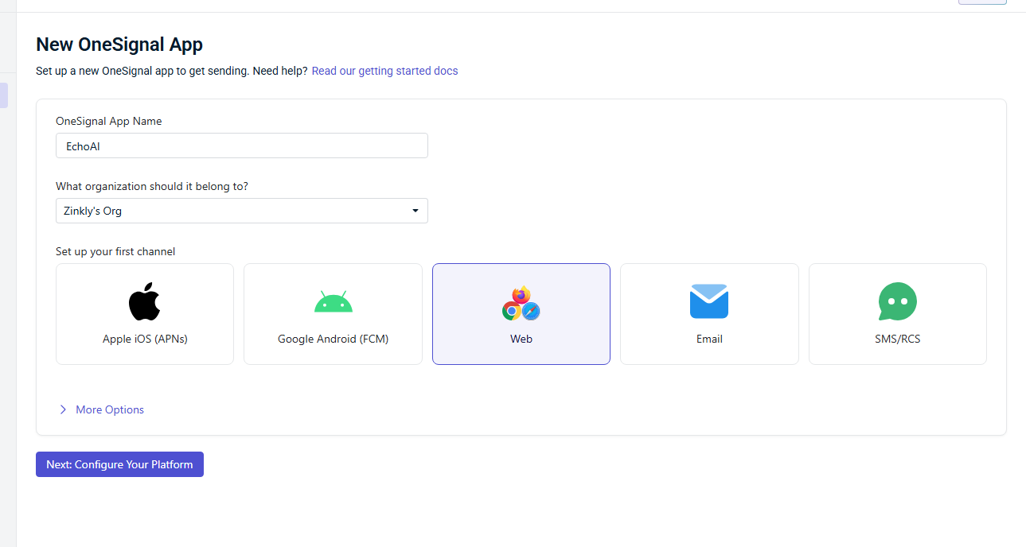Click the 'Google Android (FCM)' caption text
The height and width of the screenshot is (547, 1026).
pos(333,339)
